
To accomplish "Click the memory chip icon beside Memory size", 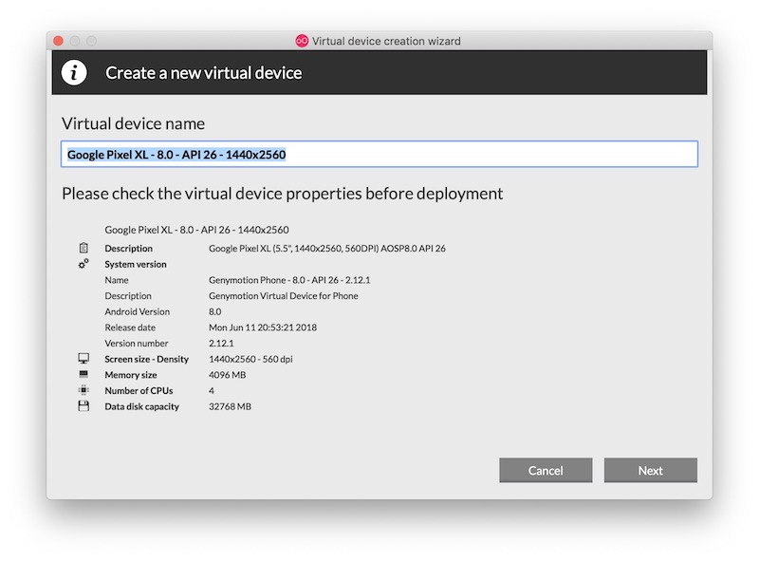I will pyautogui.click(x=83, y=374).
